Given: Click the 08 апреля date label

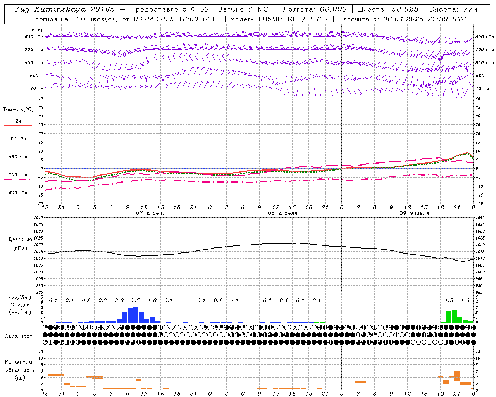Looking at the screenshot, I should click(282, 213).
